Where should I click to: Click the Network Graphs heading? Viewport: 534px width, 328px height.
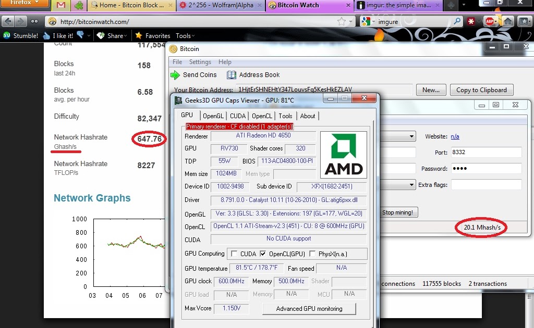coord(92,198)
